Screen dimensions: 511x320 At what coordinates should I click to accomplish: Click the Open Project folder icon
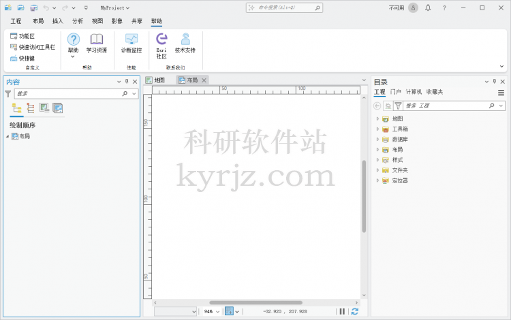point(20,7)
